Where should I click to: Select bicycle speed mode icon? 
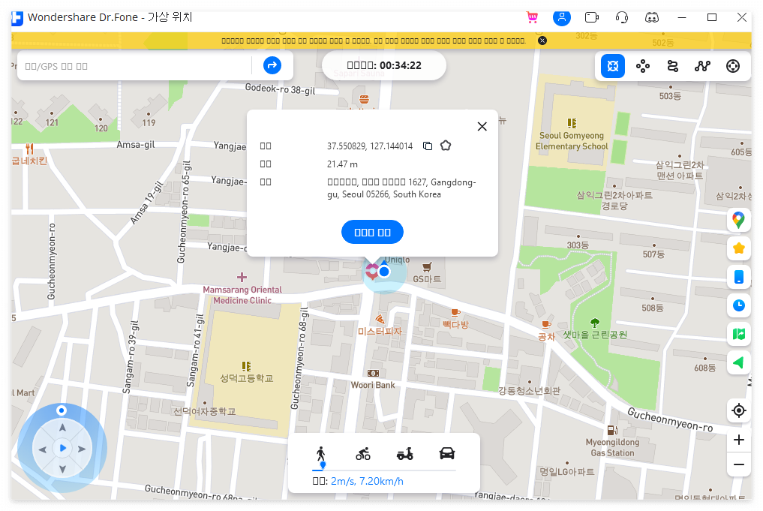coord(363,453)
